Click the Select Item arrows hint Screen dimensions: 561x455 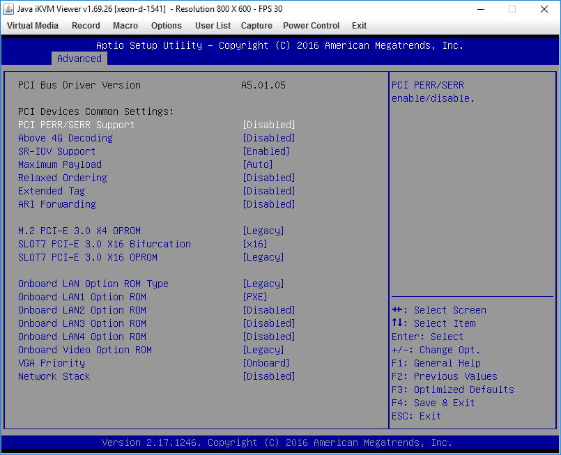(433, 323)
